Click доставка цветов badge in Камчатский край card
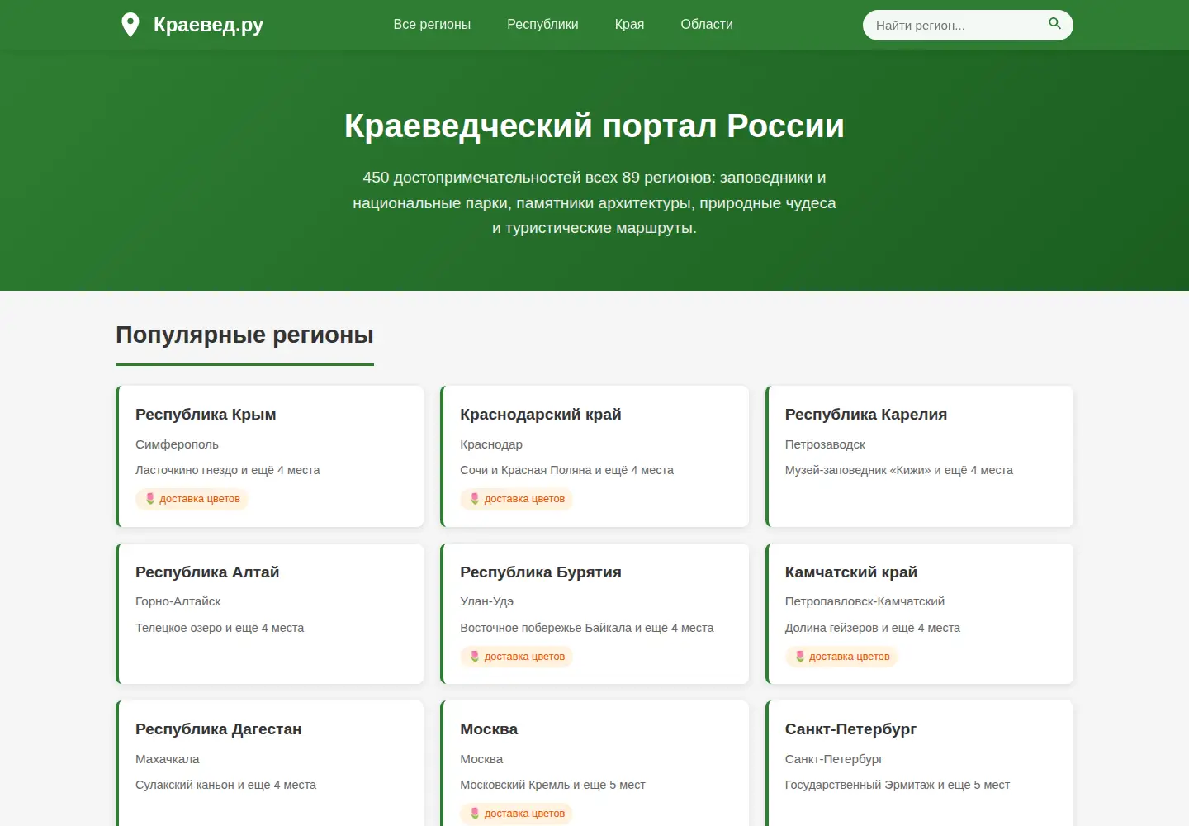The height and width of the screenshot is (826, 1189). pos(841,657)
